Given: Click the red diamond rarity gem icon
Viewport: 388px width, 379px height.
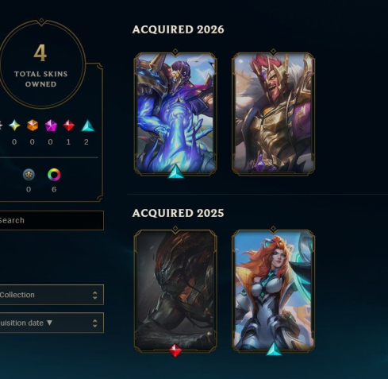Looking at the screenshot, I should point(69,126).
